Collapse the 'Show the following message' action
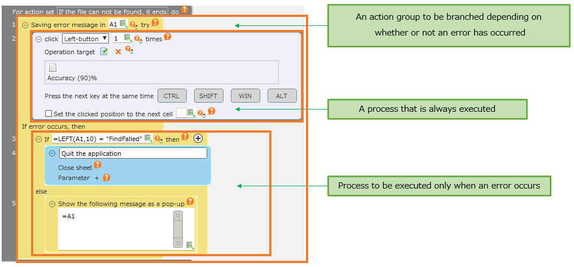Screen dimensions: 574x267 tap(52, 204)
